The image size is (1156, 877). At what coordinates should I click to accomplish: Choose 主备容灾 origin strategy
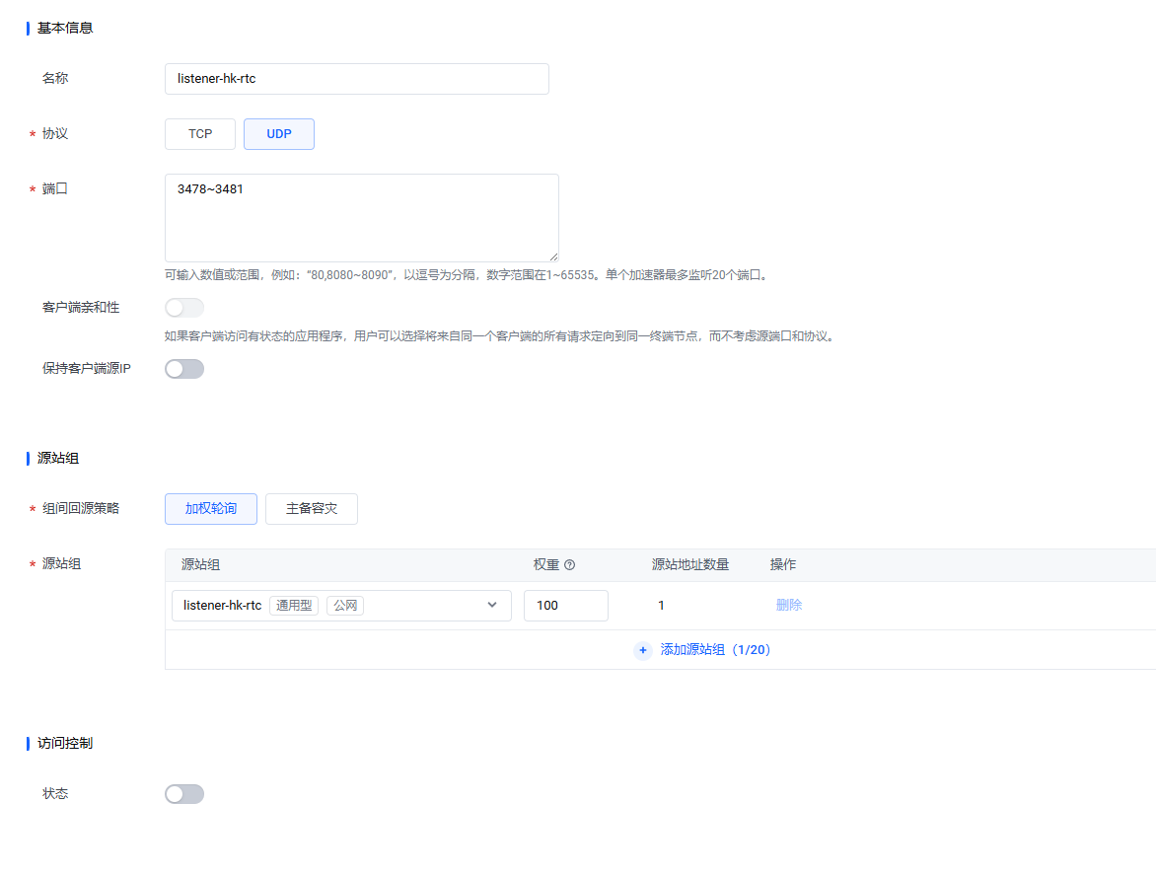pyautogui.click(x=311, y=509)
